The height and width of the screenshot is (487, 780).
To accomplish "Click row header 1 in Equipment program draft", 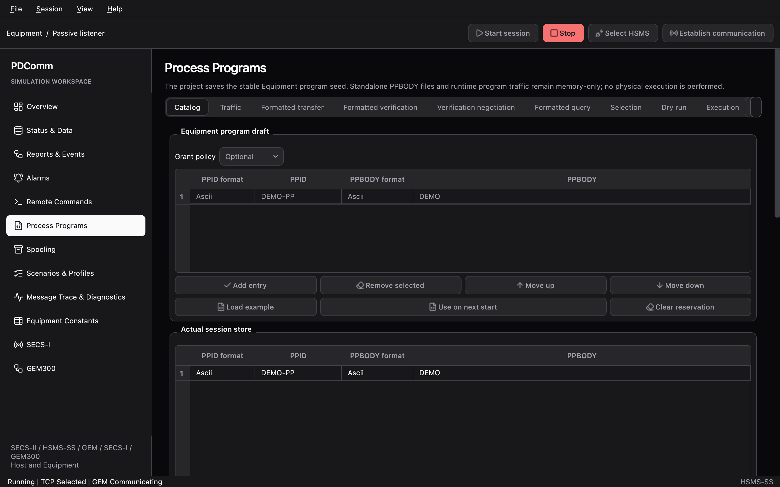I will click(183, 197).
